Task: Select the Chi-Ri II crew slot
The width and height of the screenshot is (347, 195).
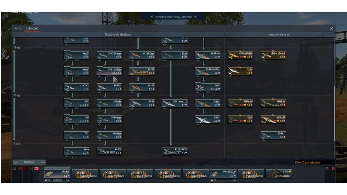Action: pos(57,174)
